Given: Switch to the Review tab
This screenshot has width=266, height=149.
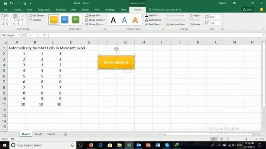Looking at the screenshot, I should click(x=85, y=10).
